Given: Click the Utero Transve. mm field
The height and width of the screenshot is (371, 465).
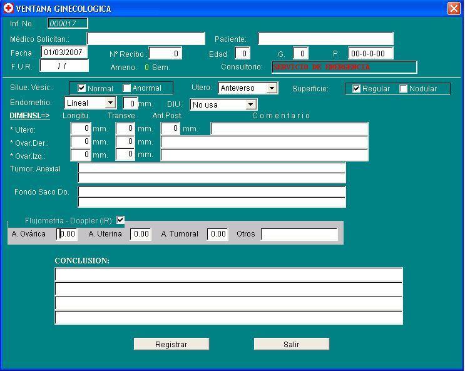Looking at the screenshot, I should coord(125,129).
